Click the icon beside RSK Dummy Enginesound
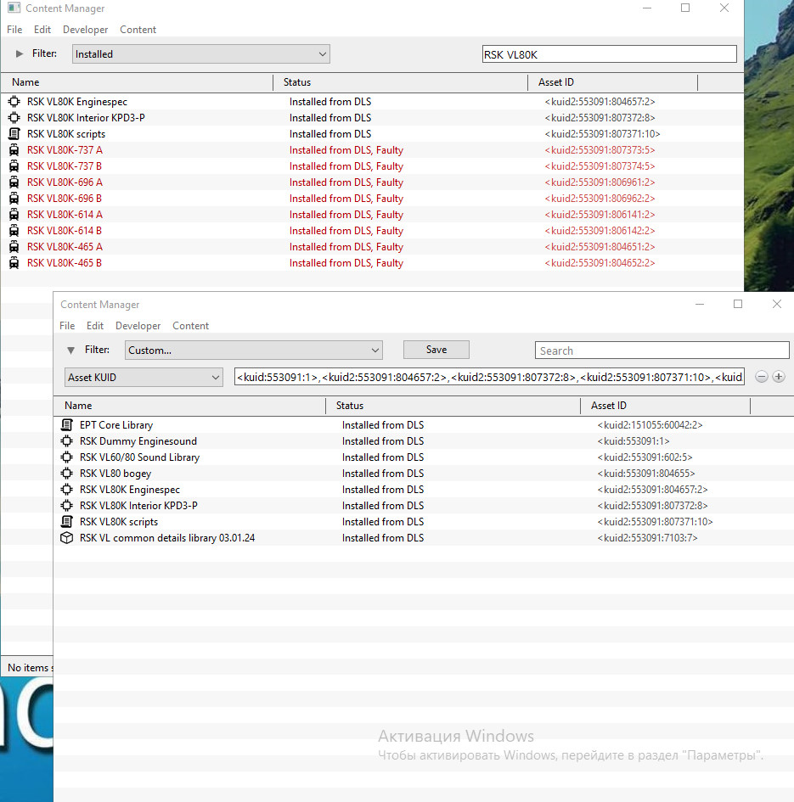The width and height of the screenshot is (794, 802). [x=66, y=441]
